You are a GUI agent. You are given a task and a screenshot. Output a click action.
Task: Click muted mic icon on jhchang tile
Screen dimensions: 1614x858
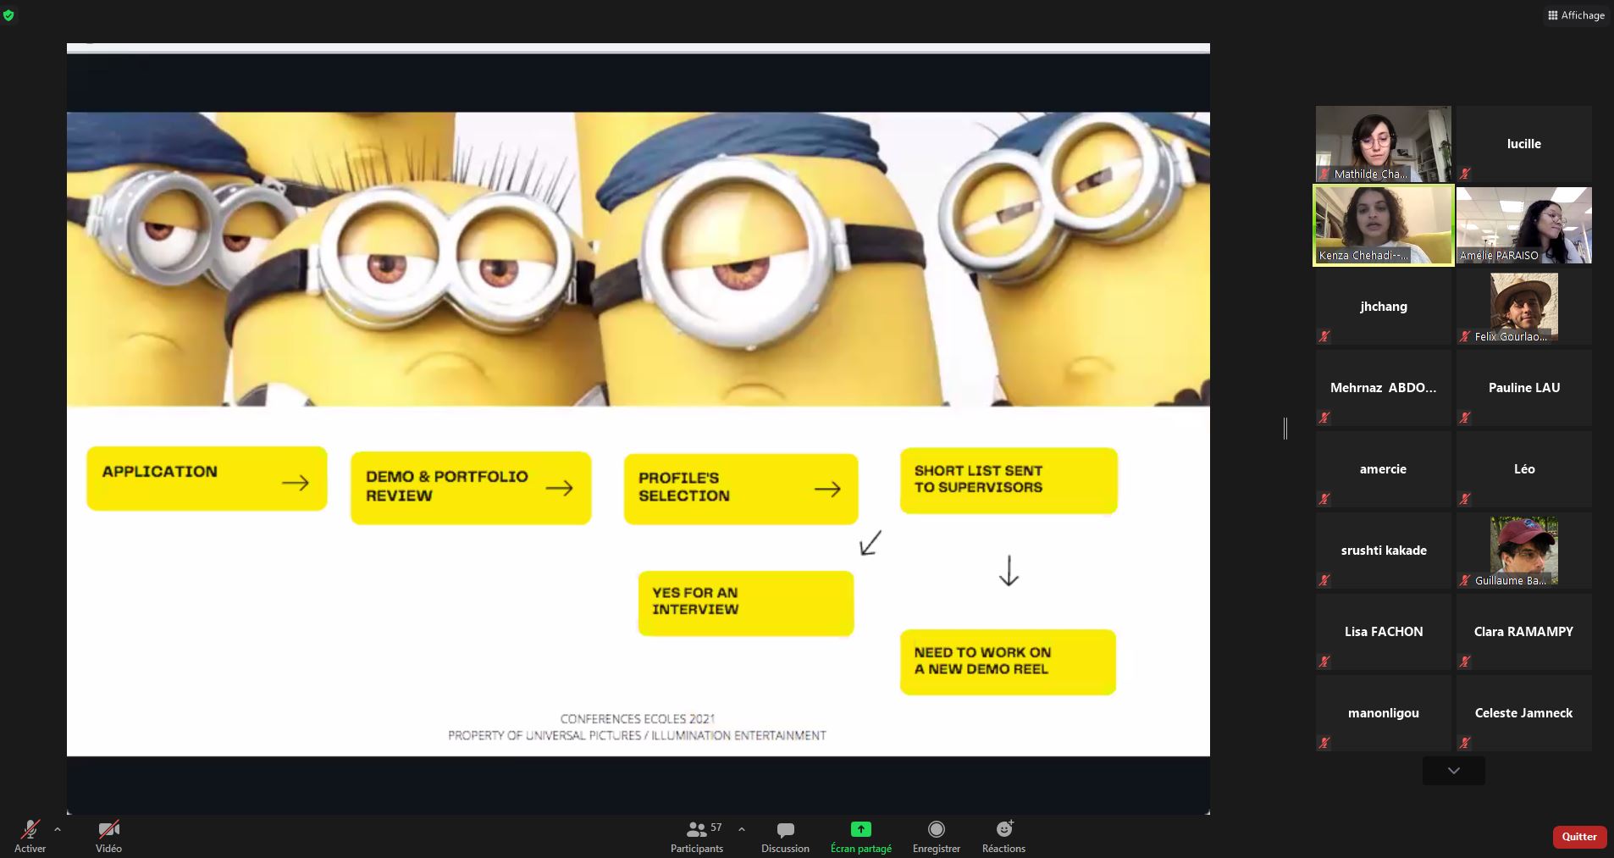coord(1324,336)
